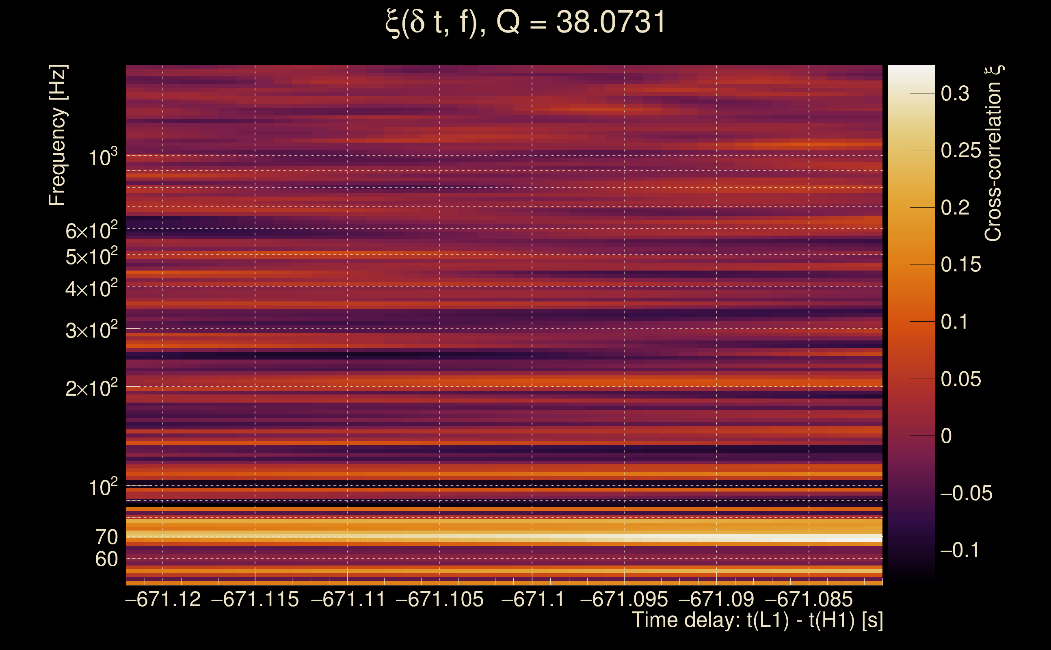Viewport: 1051px width, 650px height.
Task: Click the 60 Hz frequency tick label
Action: [106, 559]
